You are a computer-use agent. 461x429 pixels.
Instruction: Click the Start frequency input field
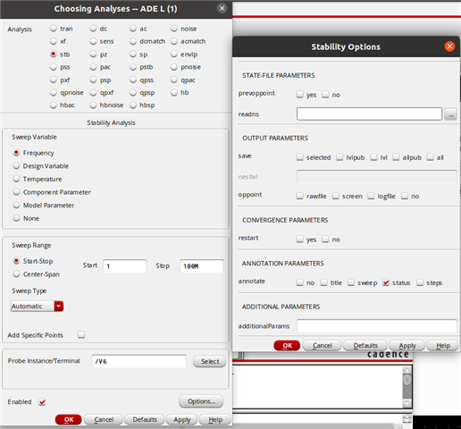point(125,266)
